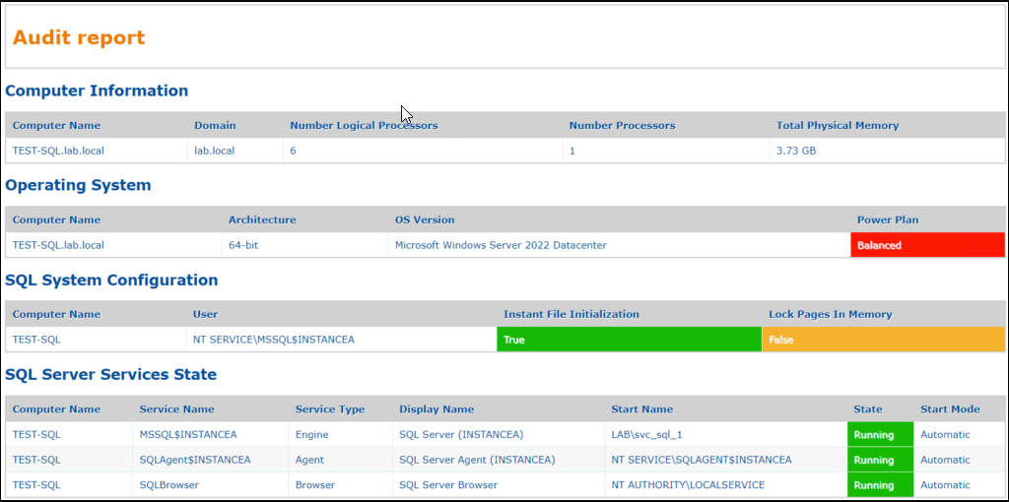1009x502 pixels.
Task: Click the OS Version column header
Action: pyautogui.click(x=425, y=220)
